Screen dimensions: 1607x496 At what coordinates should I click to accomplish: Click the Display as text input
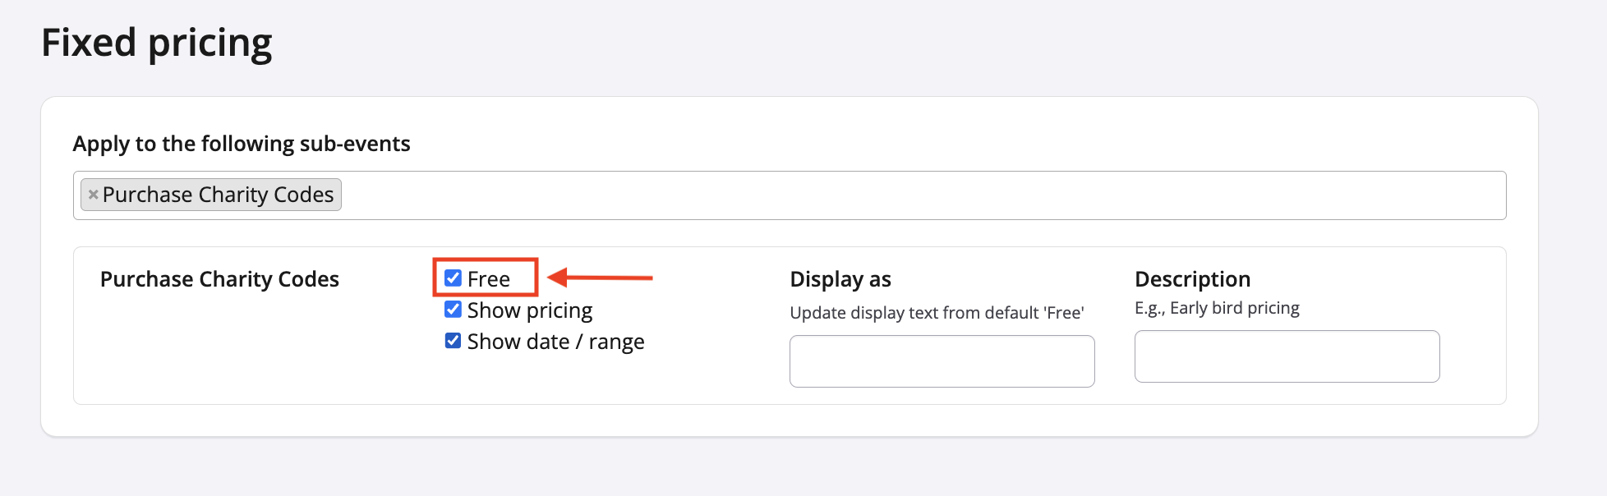click(x=942, y=361)
